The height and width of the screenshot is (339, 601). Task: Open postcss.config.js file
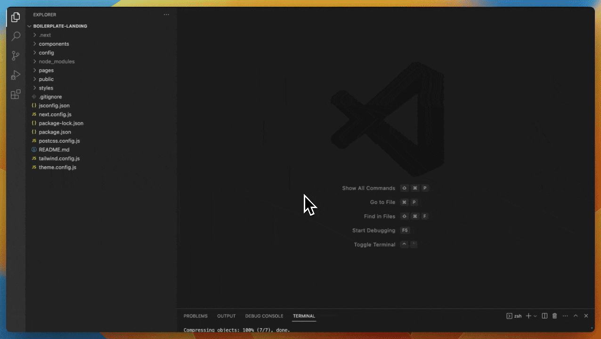point(59,141)
